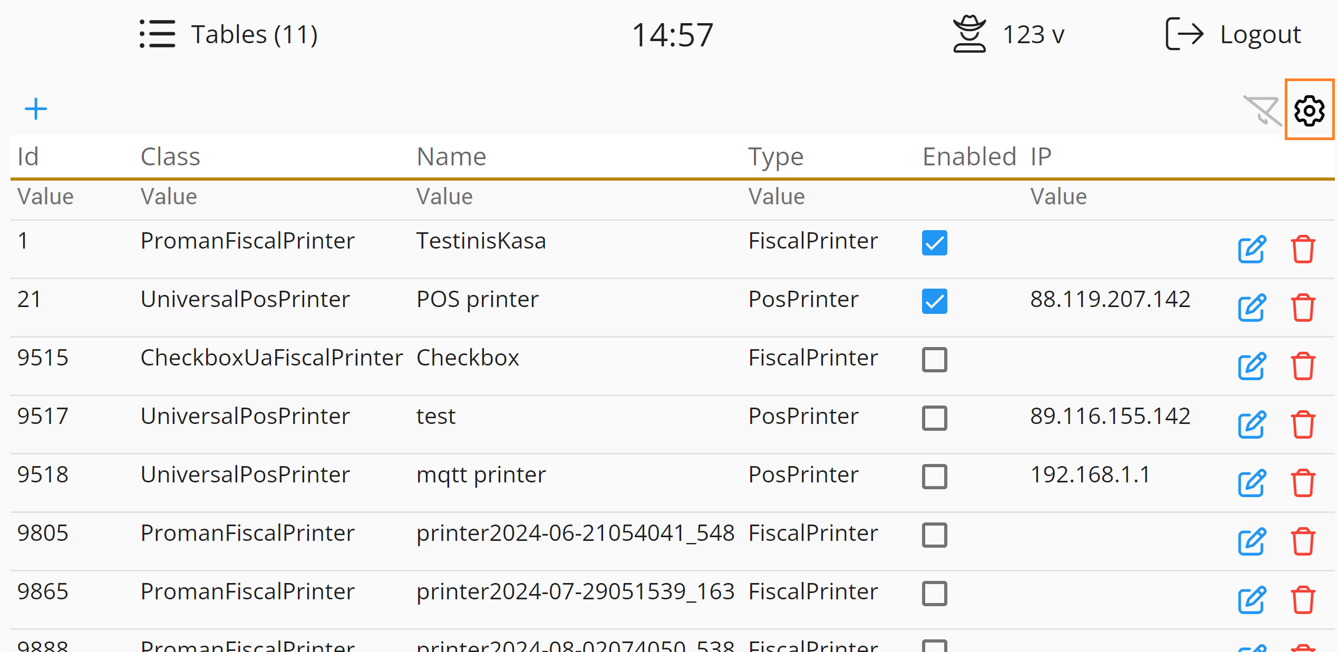Screen dimensions: 1338x652
Task: Sort by the Type column header
Action: (775, 156)
